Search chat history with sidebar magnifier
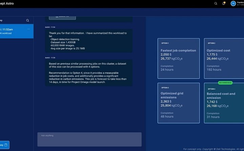Image resolution: width=244 pixels, height=151 pixels. [27, 20]
